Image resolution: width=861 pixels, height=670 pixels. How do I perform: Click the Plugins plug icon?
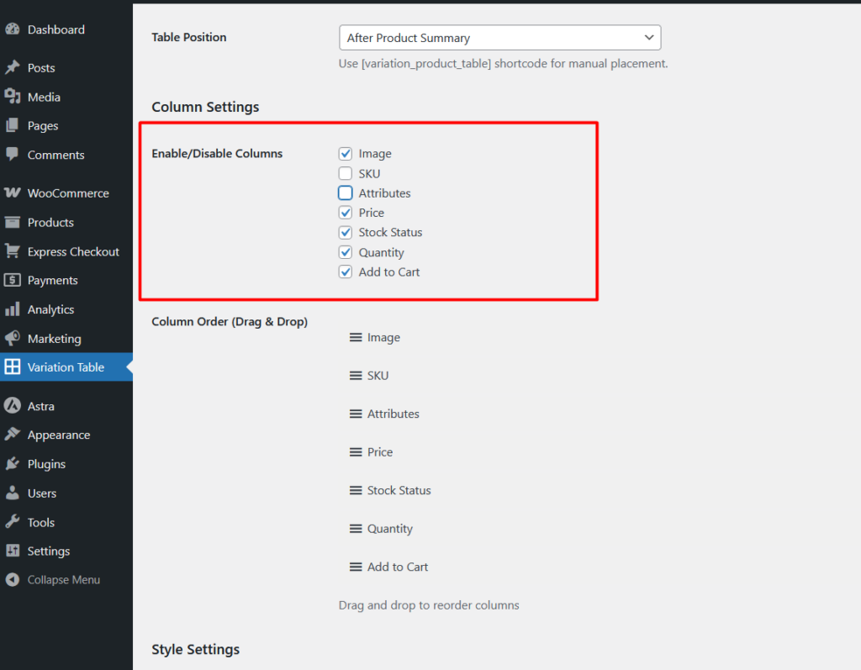click(12, 464)
